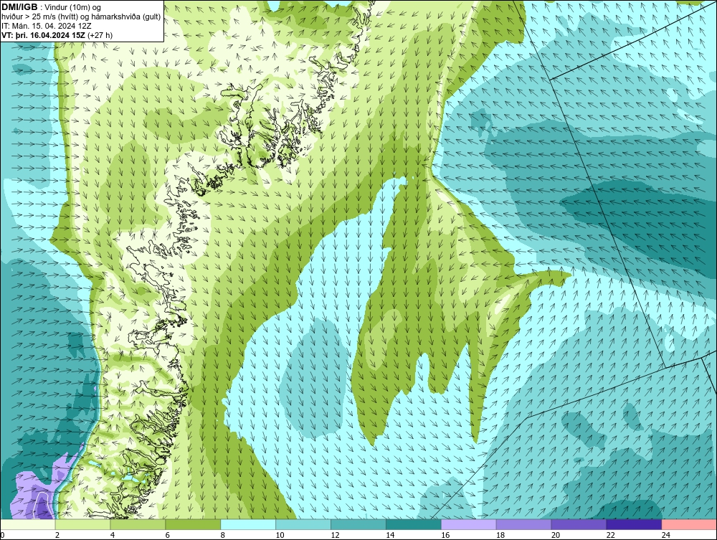717x540 pixels.
Task: Click the '22' scale label
Action: pos(610,535)
